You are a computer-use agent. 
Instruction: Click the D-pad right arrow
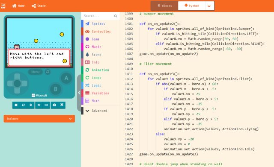pyautogui.click(x=24, y=84)
